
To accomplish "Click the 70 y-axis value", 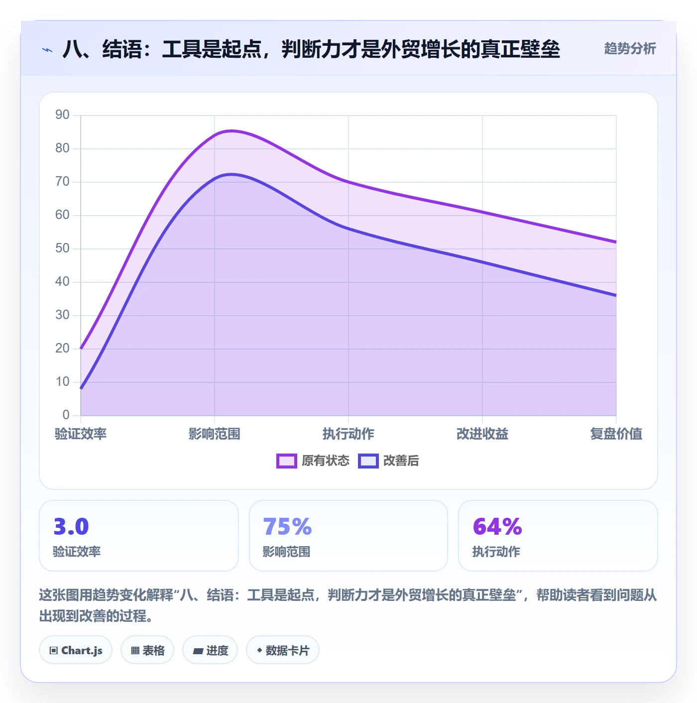I will 62,182.
